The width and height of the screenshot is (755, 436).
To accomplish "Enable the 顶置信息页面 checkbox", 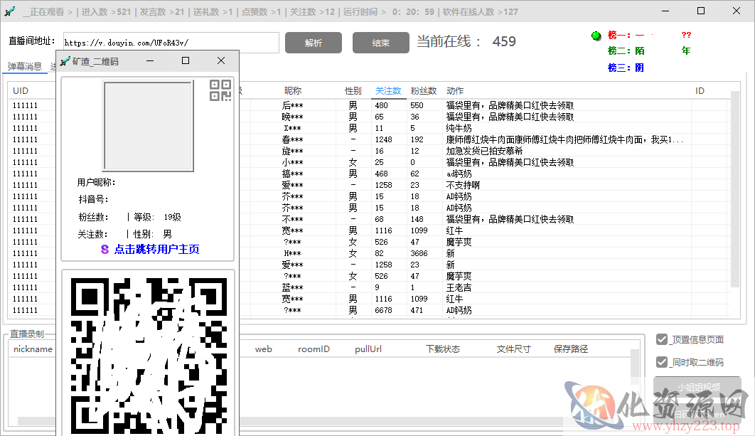I will [x=662, y=339].
